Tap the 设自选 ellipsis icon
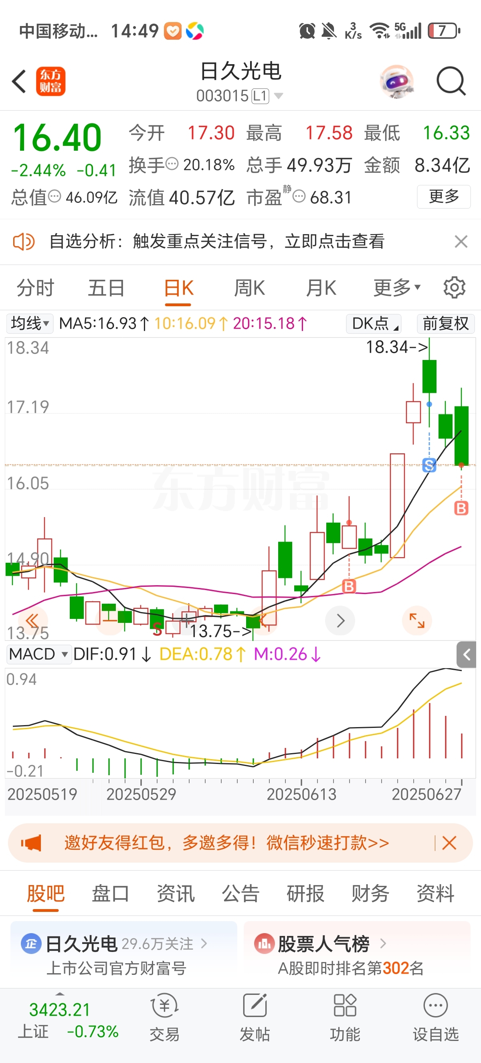The width and height of the screenshot is (481, 1063). tap(436, 1006)
